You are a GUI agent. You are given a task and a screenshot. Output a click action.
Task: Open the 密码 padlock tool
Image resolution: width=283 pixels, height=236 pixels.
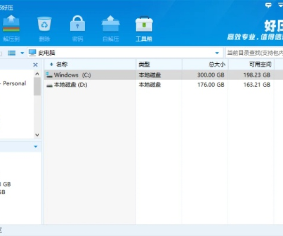pos(77,28)
